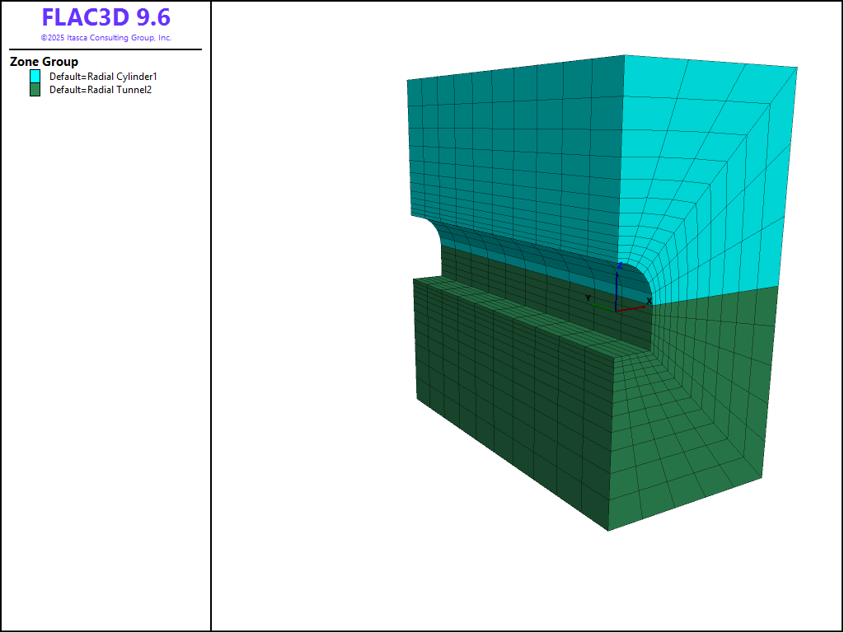Select the Default=Radial Cylinder1 legend label
The height and width of the screenshot is (633, 844).
(103, 77)
